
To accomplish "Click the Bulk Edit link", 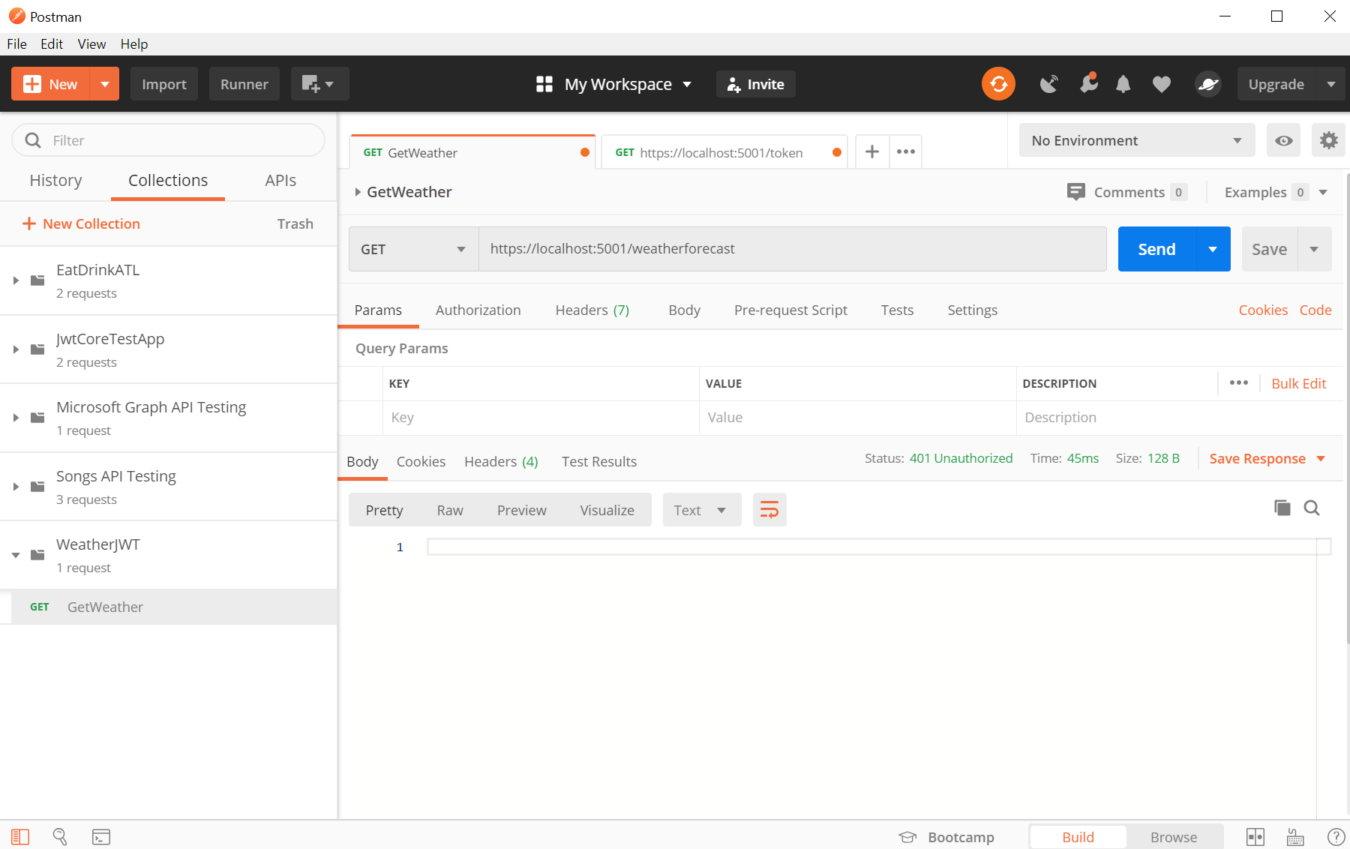I will coord(1298,383).
